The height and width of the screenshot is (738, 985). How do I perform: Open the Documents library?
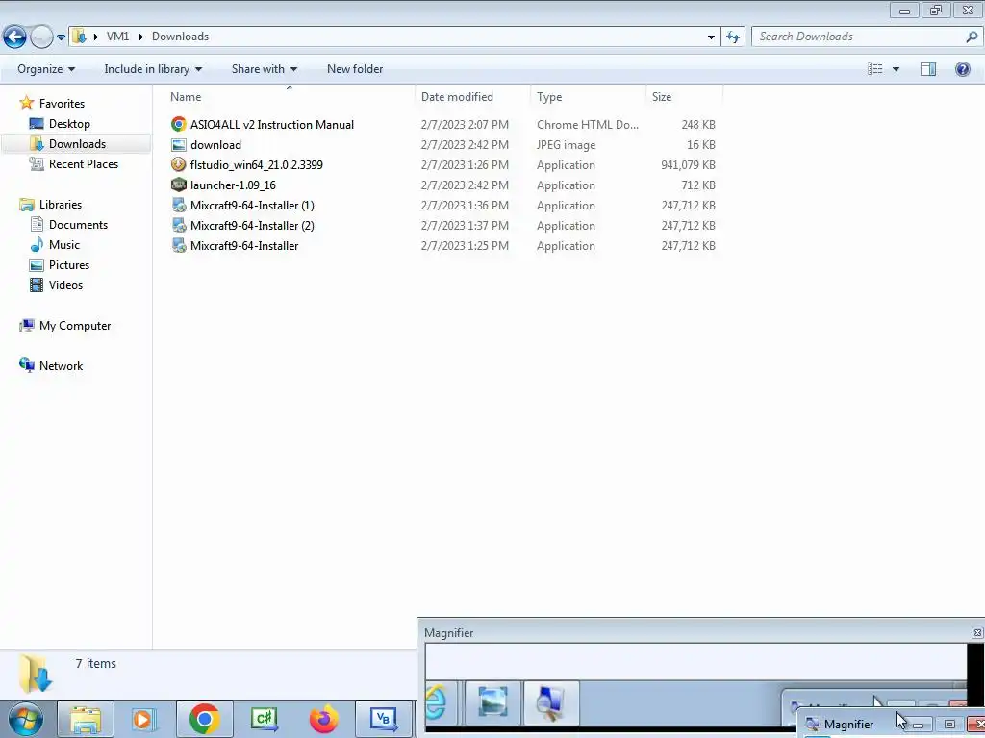[69, 225]
